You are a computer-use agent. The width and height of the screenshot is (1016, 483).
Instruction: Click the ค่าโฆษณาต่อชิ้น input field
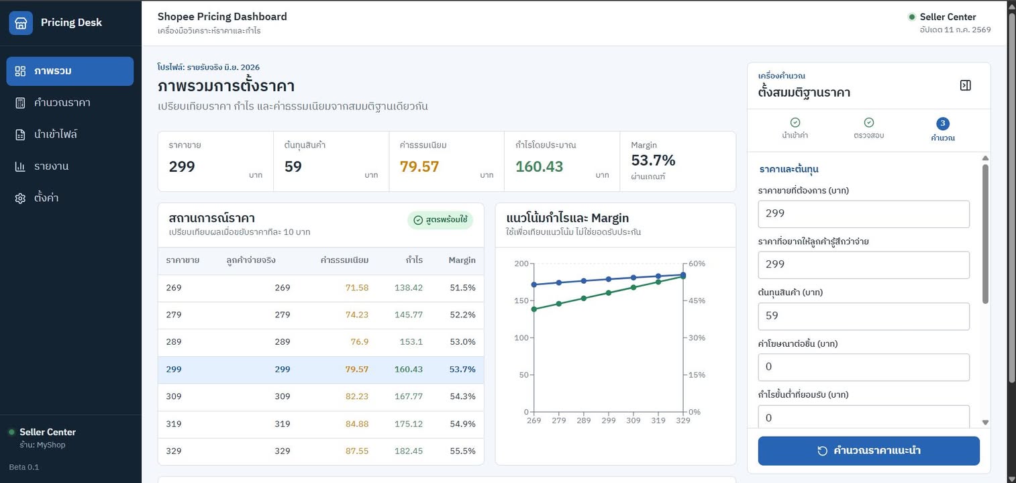pos(864,367)
